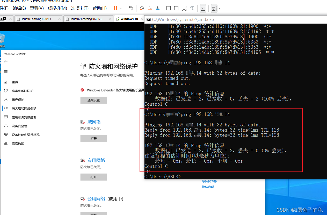Open the suspend button dropdown arrow
The height and width of the screenshot is (215, 327).
coord(121,8)
